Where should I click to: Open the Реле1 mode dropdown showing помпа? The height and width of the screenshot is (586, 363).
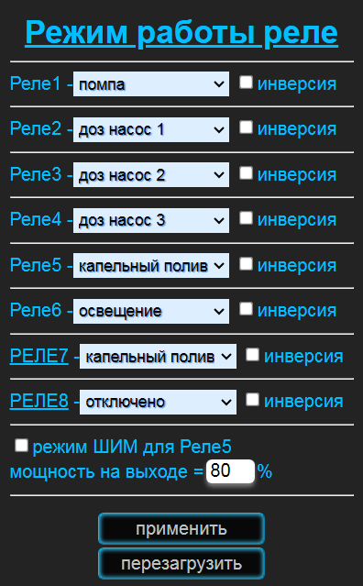tap(151, 84)
